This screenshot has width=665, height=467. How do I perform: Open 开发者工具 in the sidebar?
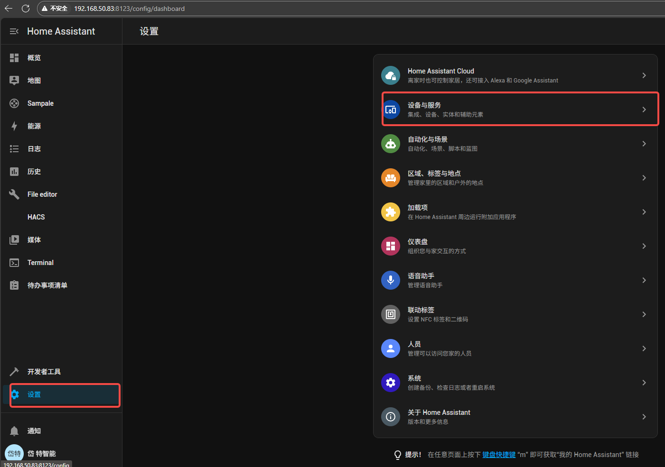(44, 372)
